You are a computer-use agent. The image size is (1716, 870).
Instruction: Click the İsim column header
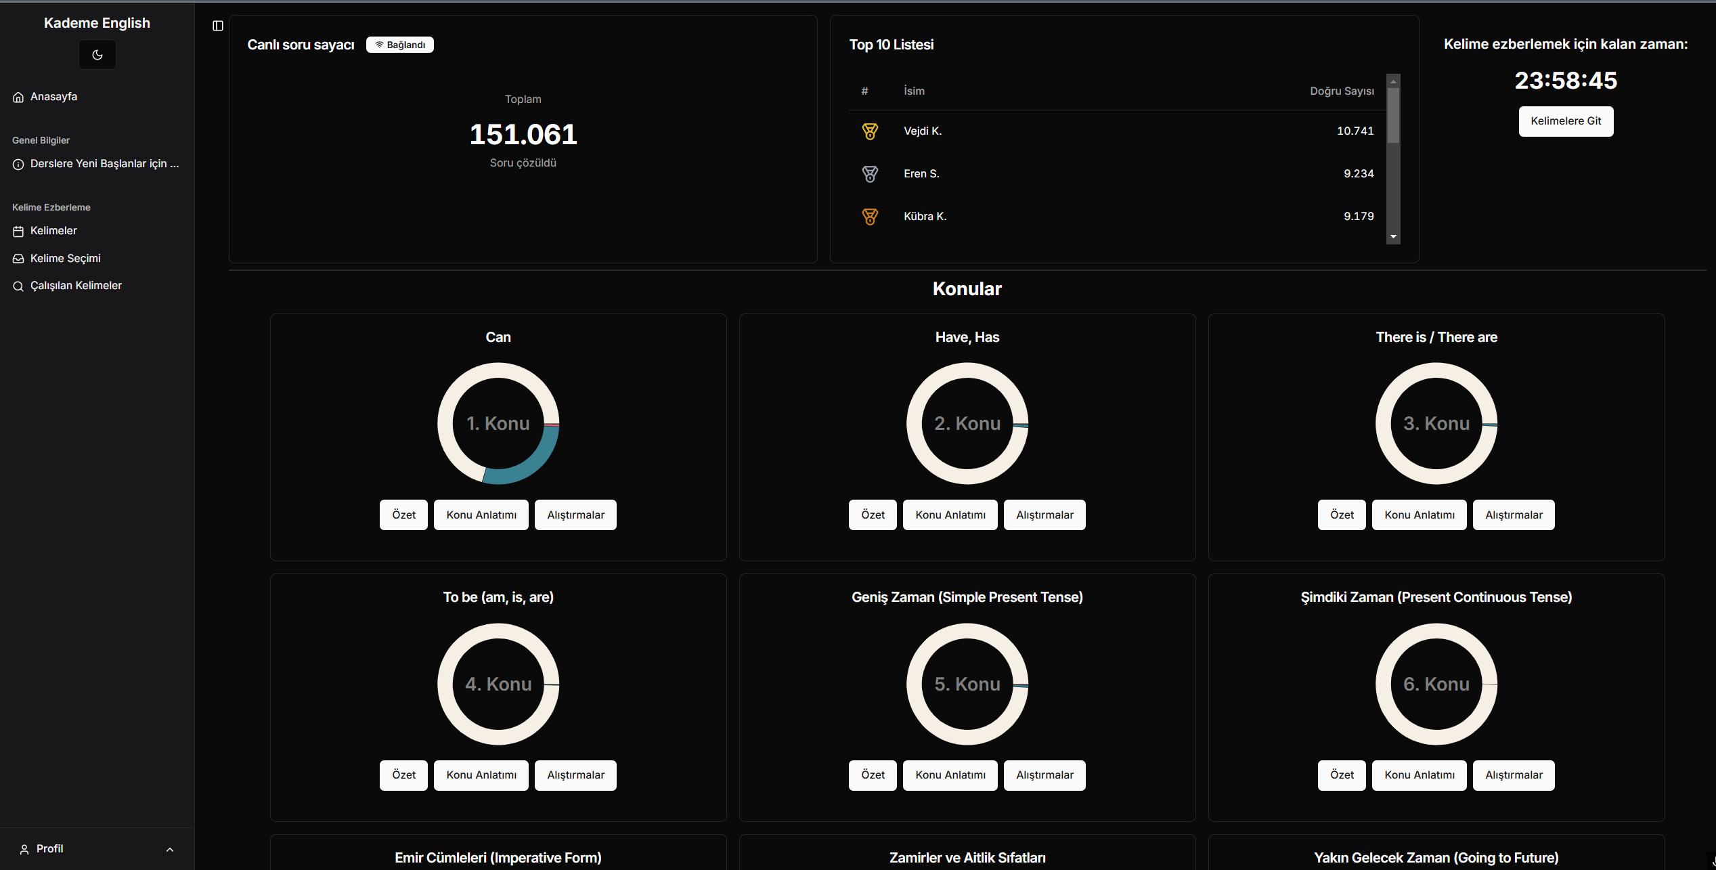(x=914, y=91)
